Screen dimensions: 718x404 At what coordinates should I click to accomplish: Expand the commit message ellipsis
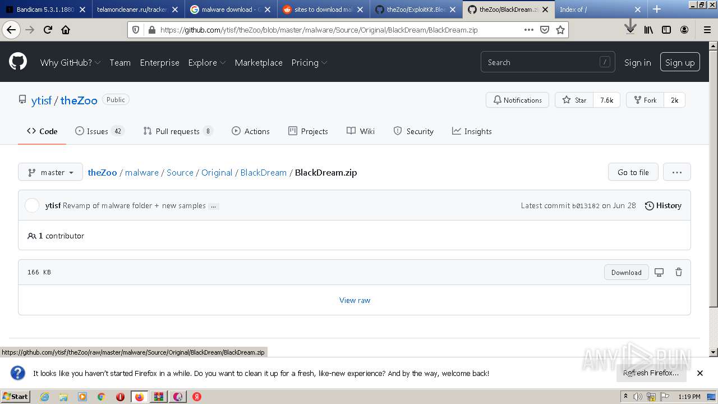click(213, 206)
